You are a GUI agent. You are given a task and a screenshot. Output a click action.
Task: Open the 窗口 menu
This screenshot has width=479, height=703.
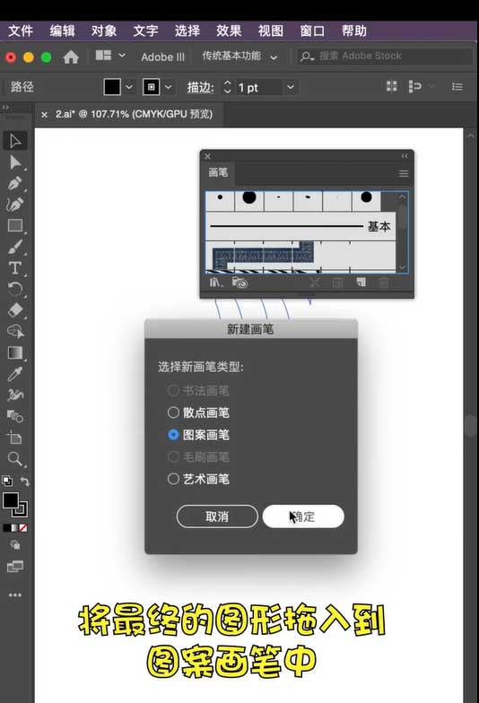(x=312, y=30)
